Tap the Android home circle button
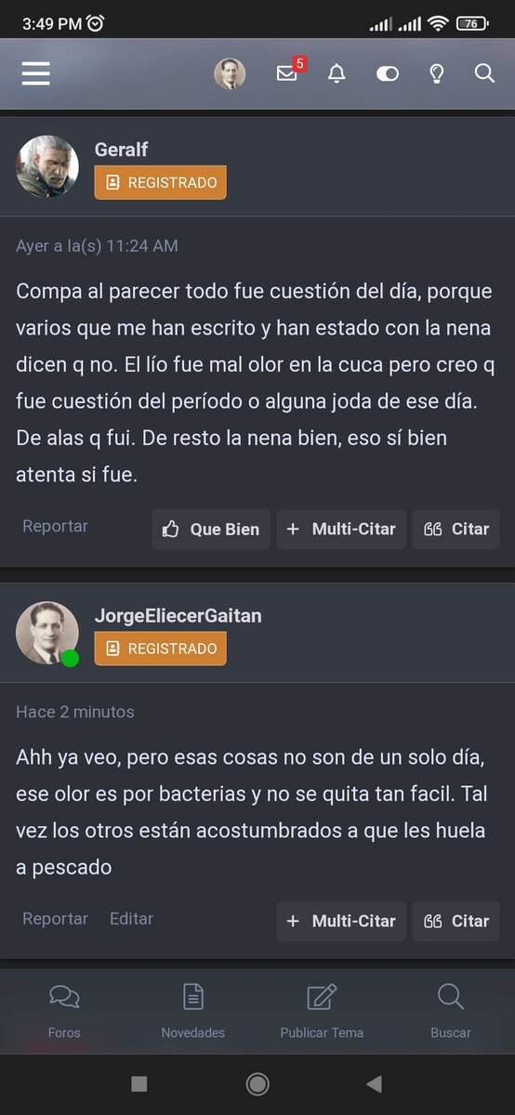Screen dimensions: 515x1115 coord(257,1083)
